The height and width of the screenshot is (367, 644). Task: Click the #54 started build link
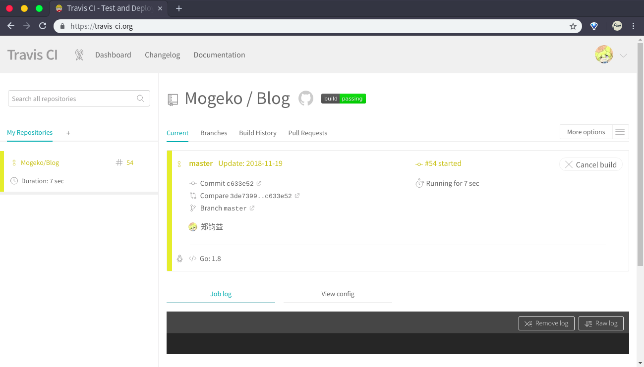pos(443,163)
